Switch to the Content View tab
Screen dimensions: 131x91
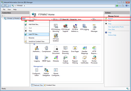coord(50,85)
